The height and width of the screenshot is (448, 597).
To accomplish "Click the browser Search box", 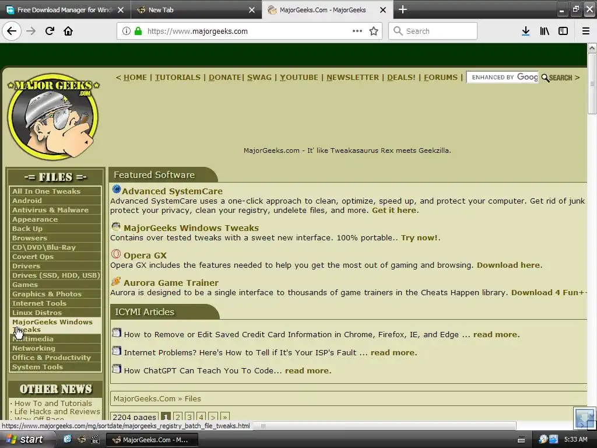I will pyautogui.click(x=433, y=31).
